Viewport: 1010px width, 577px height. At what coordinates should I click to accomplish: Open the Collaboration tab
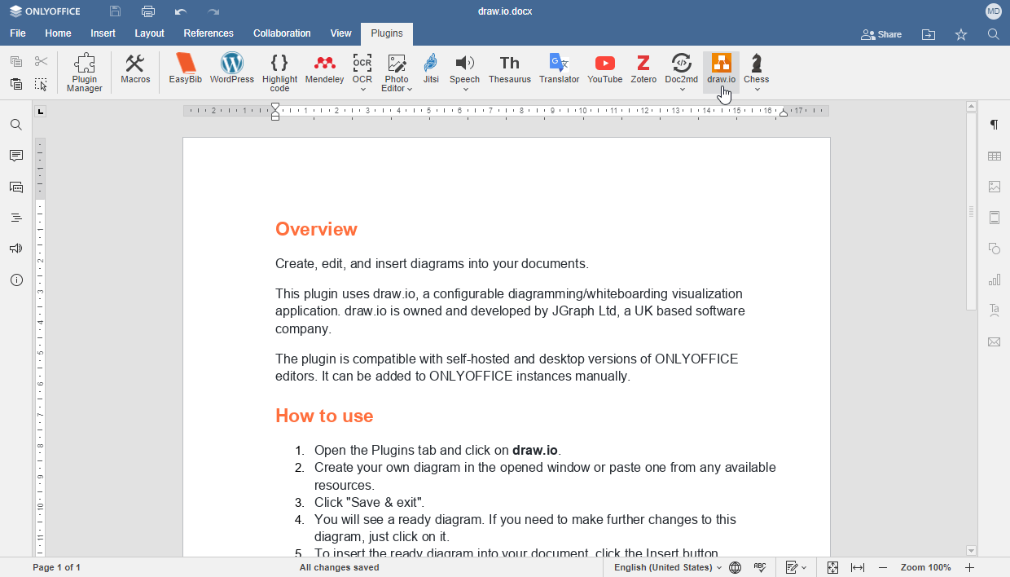pos(282,33)
